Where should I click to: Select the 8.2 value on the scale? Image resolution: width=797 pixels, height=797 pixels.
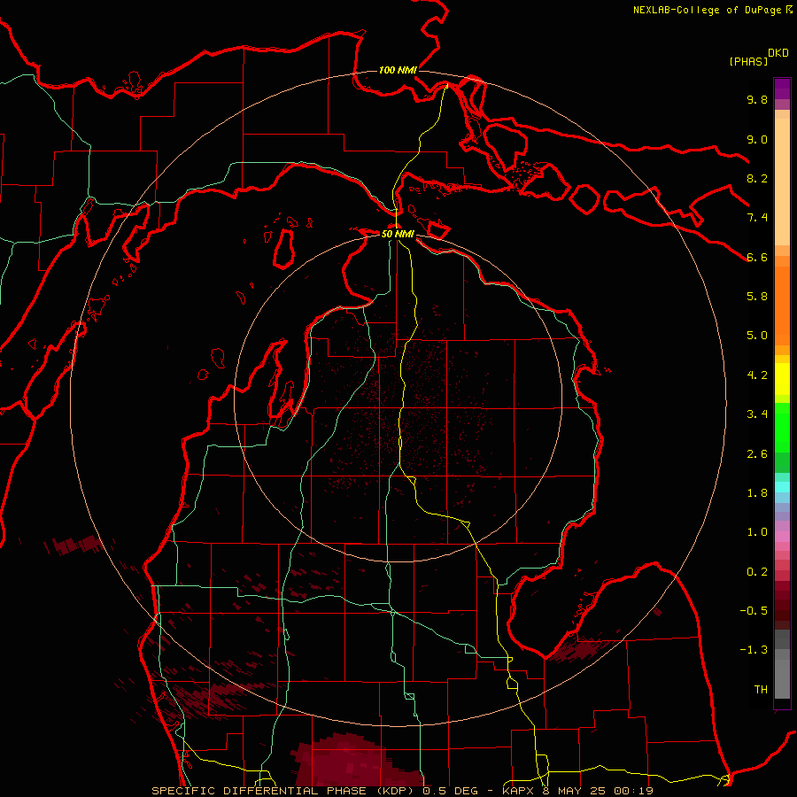click(757, 178)
